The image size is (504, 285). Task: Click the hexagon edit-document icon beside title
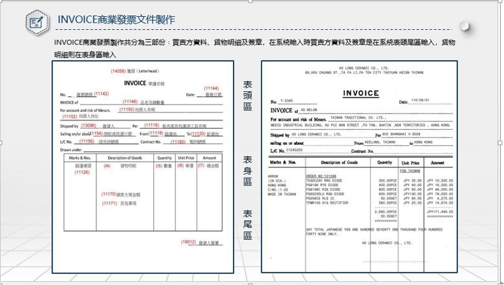click(38, 21)
